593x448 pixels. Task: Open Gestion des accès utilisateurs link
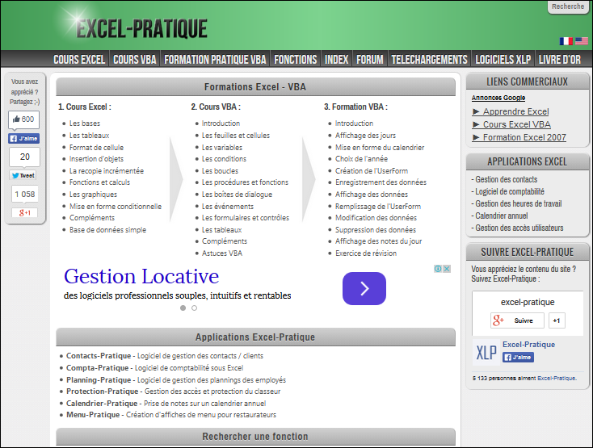point(519,228)
